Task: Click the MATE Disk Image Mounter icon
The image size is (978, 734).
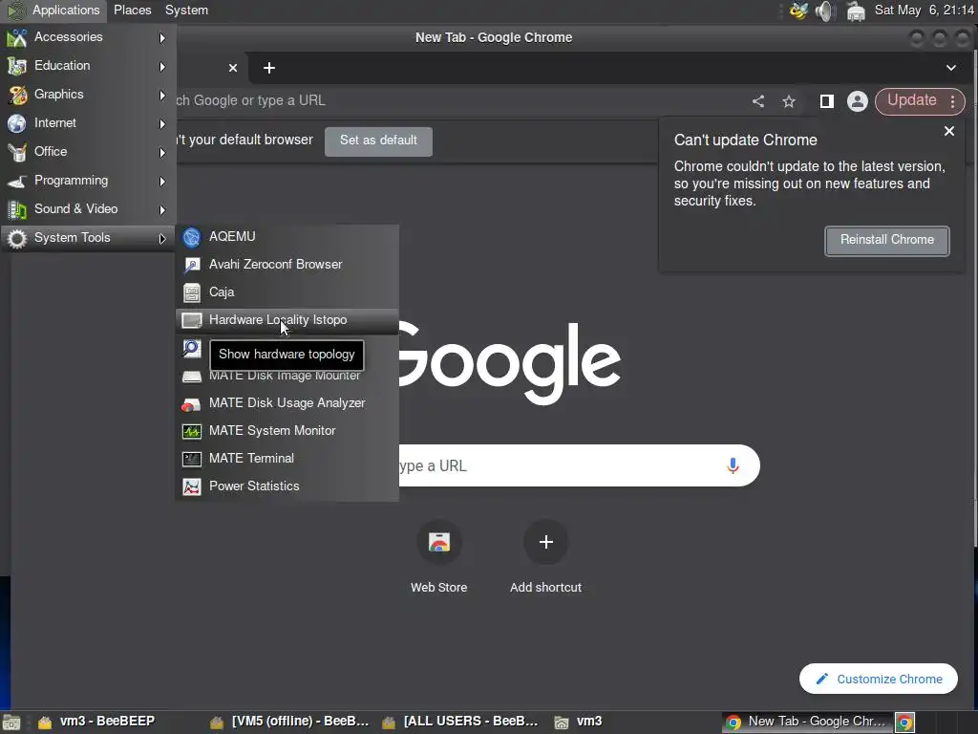Action: pos(191,377)
